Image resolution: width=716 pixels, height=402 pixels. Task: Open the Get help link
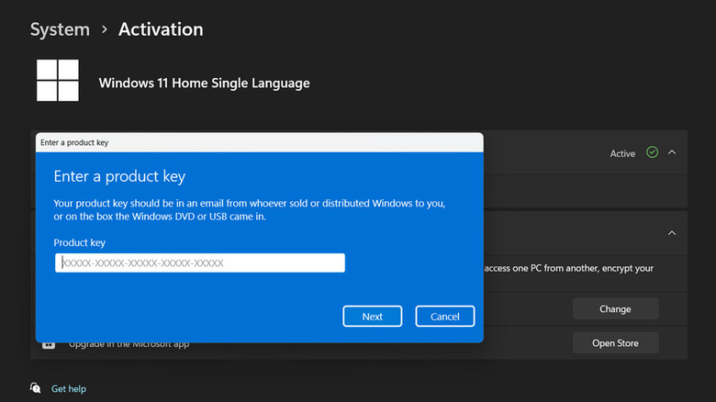(x=69, y=389)
